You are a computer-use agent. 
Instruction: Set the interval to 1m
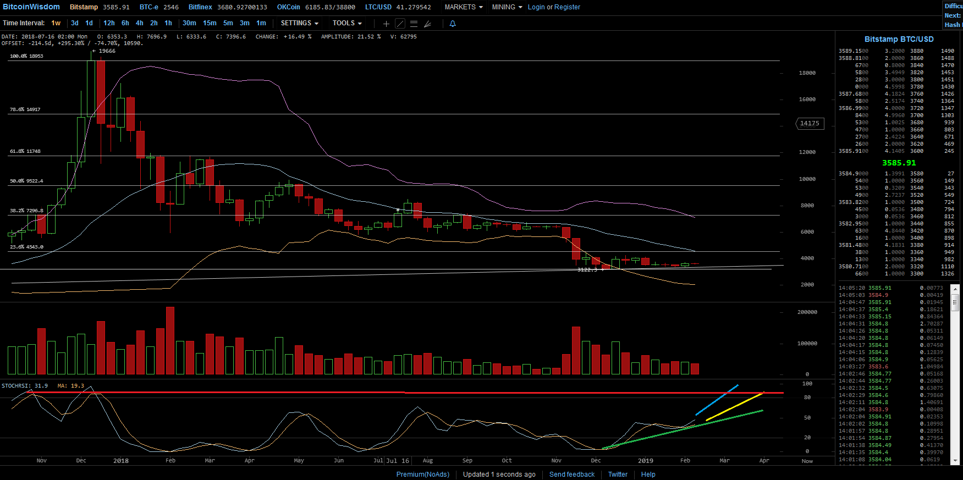pyautogui.click(x=261, y=23)
